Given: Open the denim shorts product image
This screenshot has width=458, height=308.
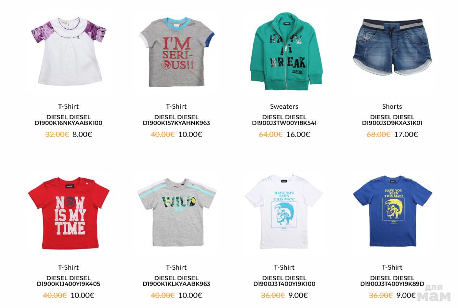Looking at the screenshot, I should tap(392, 46).
